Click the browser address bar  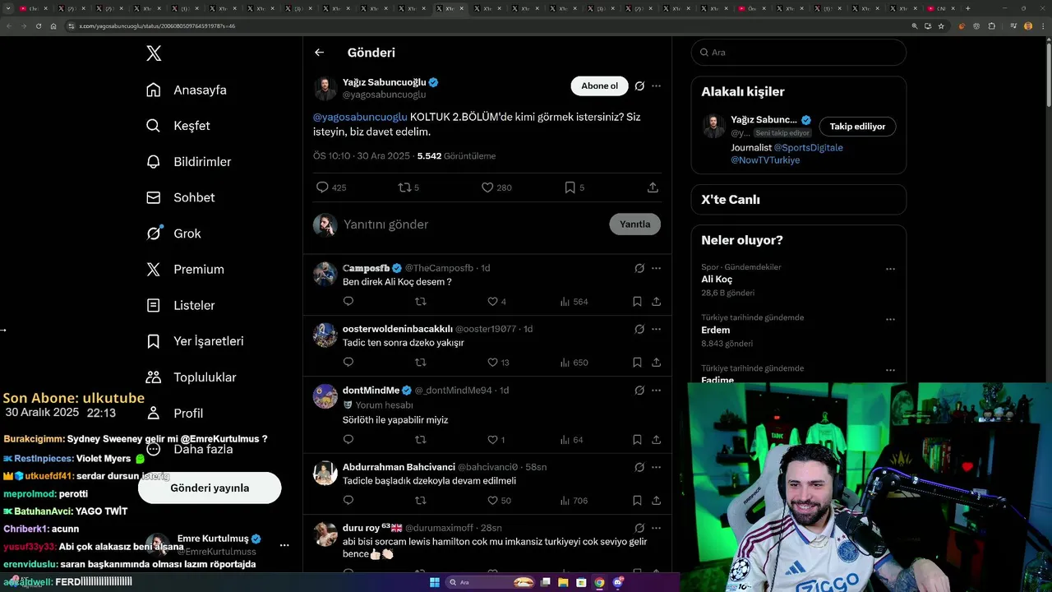(485, 26)
